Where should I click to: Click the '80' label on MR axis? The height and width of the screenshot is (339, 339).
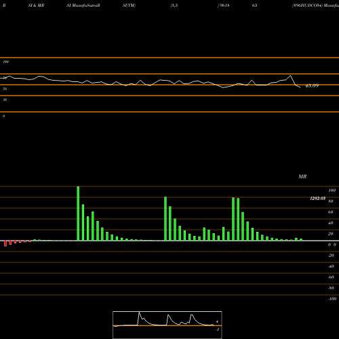tap(331, 201)
